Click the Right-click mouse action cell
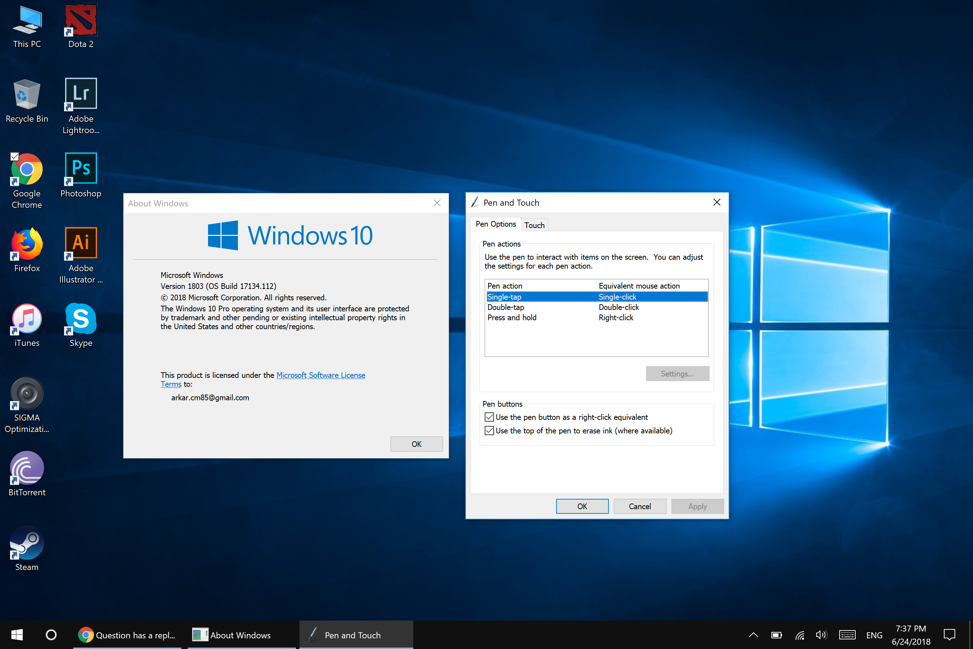Viewport: 973px width, 649px height. 616,317
